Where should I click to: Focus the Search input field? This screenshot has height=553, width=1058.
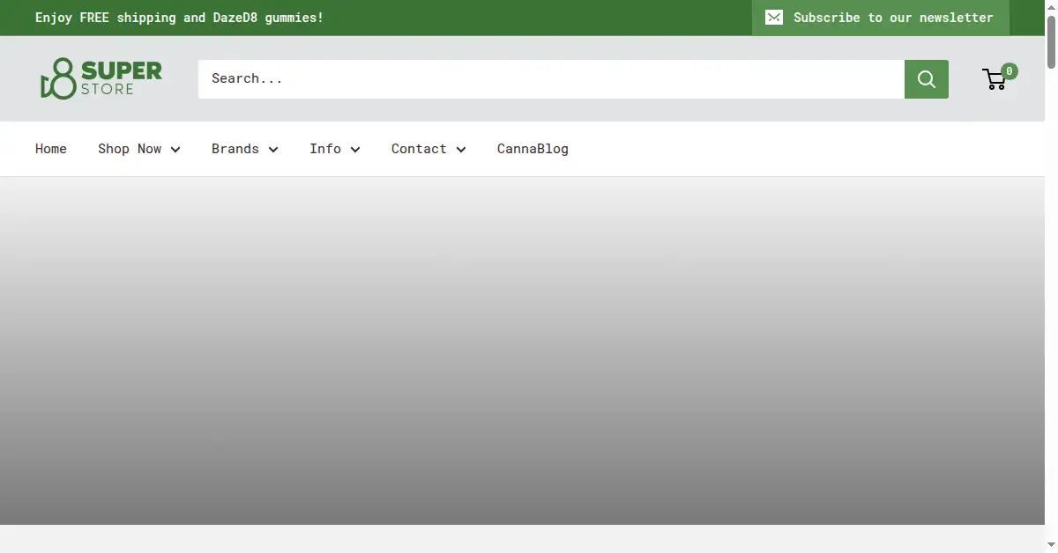coord(551,79)
